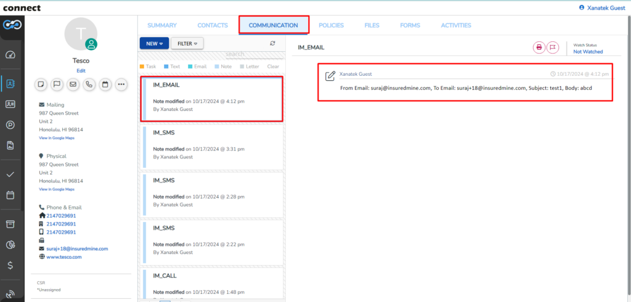Switch to the FORMS tab
Image resolution: width=631 pixels, height=302 pixels.
point(410,25)
